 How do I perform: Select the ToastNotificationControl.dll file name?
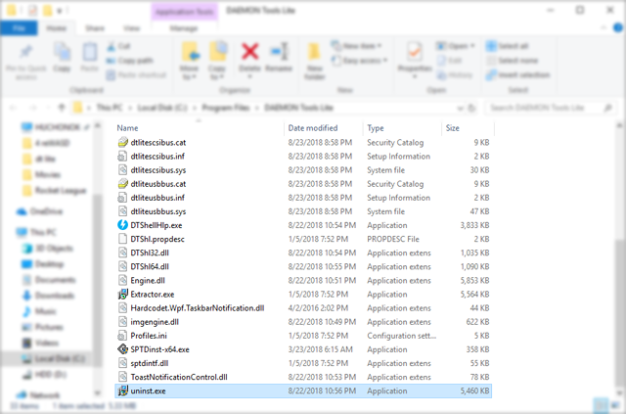(179, 377)
